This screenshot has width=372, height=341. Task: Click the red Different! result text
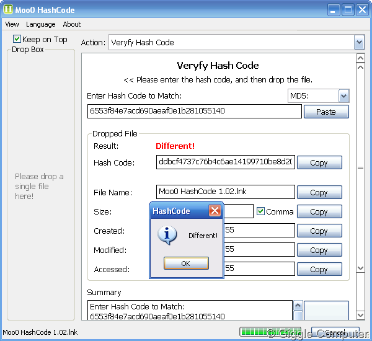tap(175, 146)
